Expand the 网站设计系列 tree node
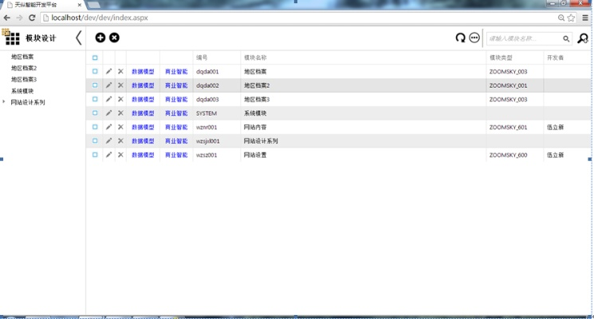This screenshot has width=594, height=319. pos(4,102)
